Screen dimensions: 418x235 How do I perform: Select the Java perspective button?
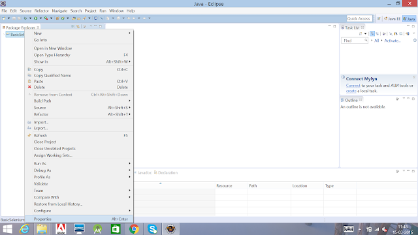click(409, 19)
